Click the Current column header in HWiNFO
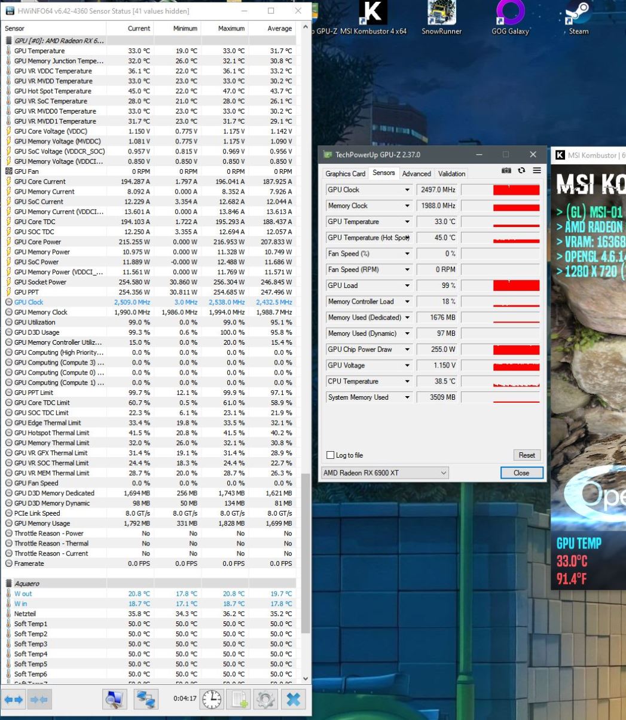626x720 pixels. click(x=130, y=29)
